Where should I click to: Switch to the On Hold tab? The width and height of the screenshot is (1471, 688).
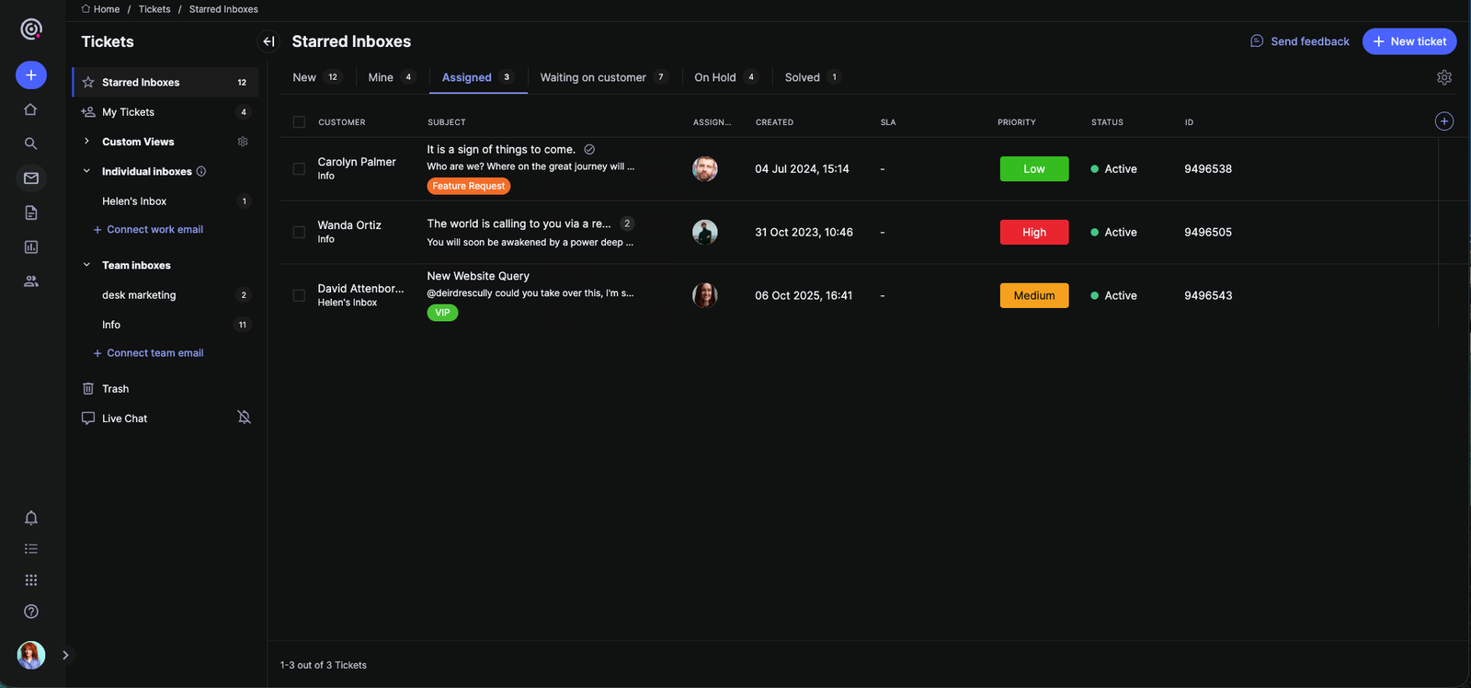(715, 77)
